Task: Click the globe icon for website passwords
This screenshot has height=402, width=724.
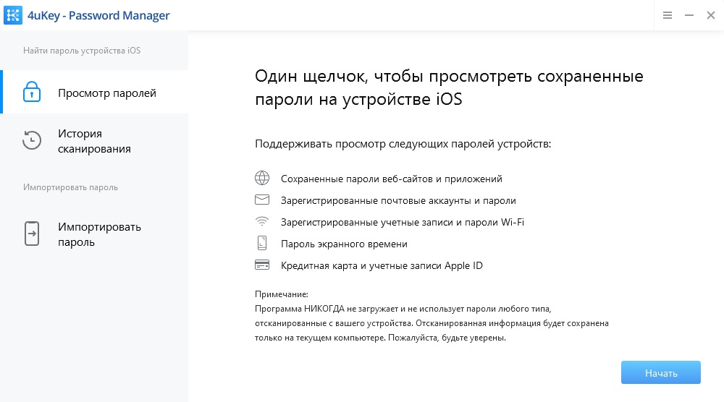Action: [262, 178]
